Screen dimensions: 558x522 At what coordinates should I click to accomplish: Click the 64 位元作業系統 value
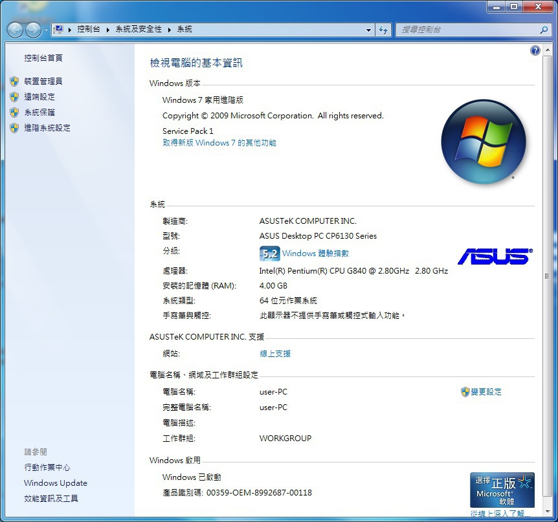pos(288,301)
